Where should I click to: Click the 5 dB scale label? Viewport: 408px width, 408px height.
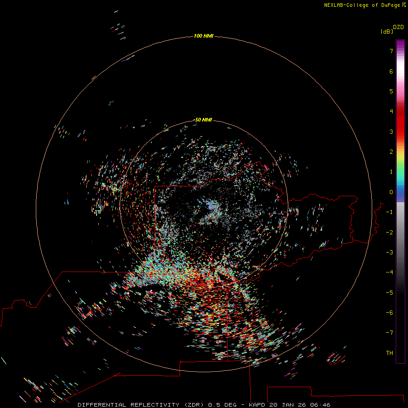pos(391,91)
